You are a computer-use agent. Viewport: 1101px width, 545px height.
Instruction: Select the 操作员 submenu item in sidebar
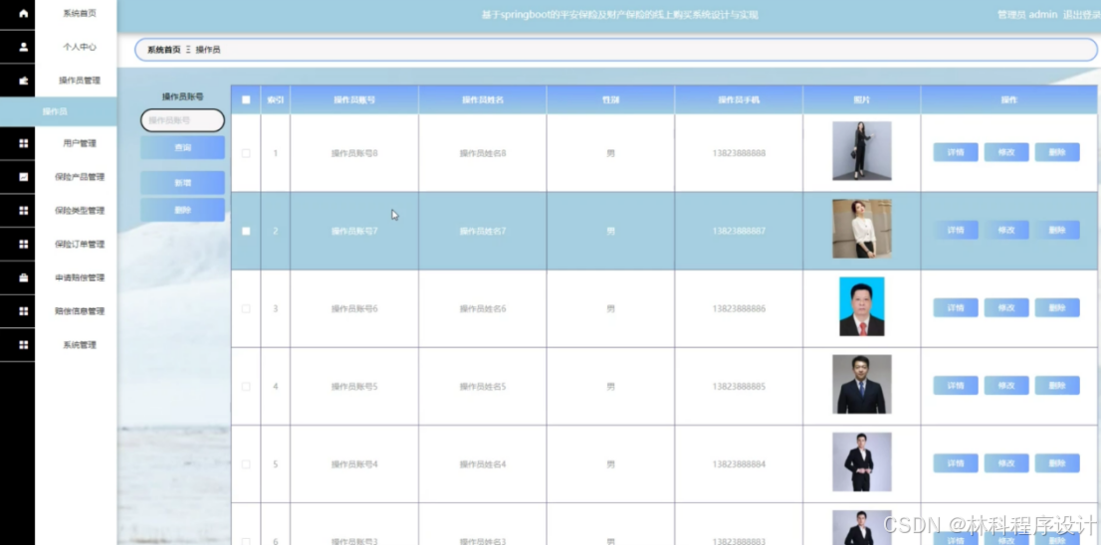pyautogui.click(x=59, y=111)
